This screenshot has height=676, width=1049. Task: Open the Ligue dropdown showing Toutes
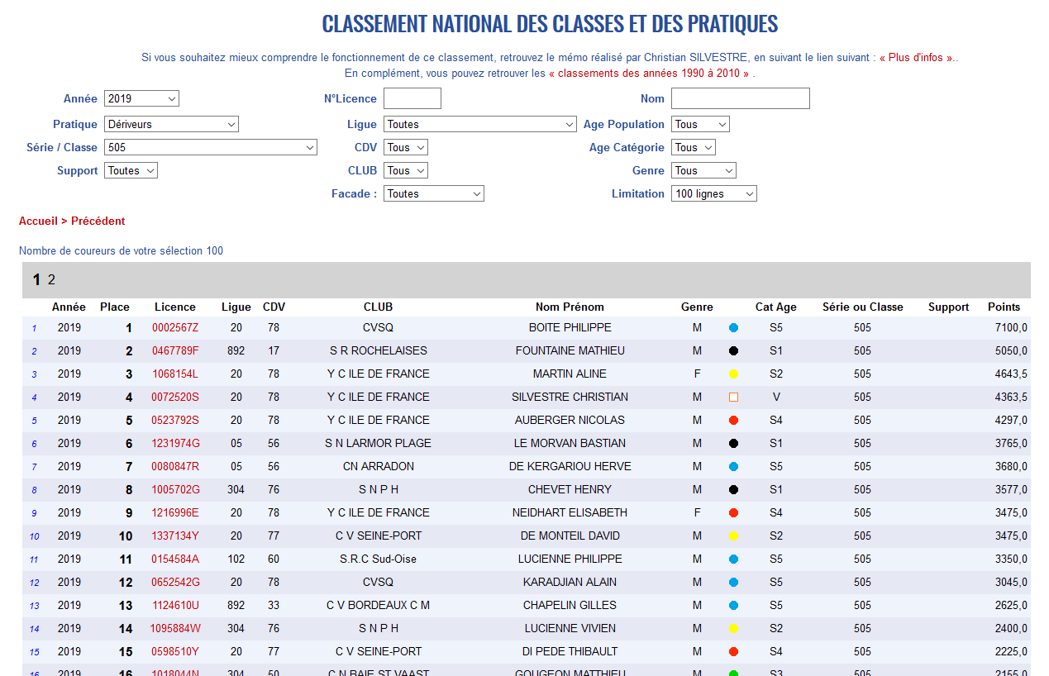tap(479, 125)
